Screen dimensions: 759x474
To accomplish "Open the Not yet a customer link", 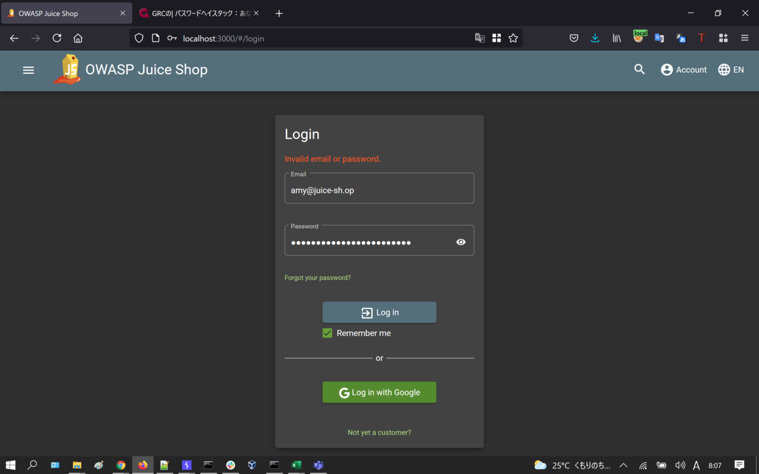I will pyautogui.click(x=379, y=432).
